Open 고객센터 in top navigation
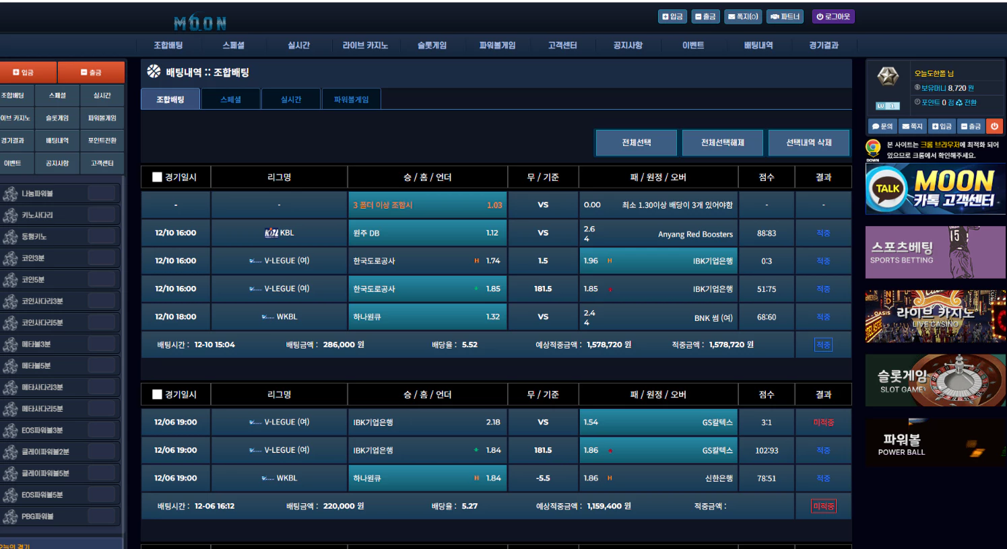The image size is (1007, 549). coord(562,45)
